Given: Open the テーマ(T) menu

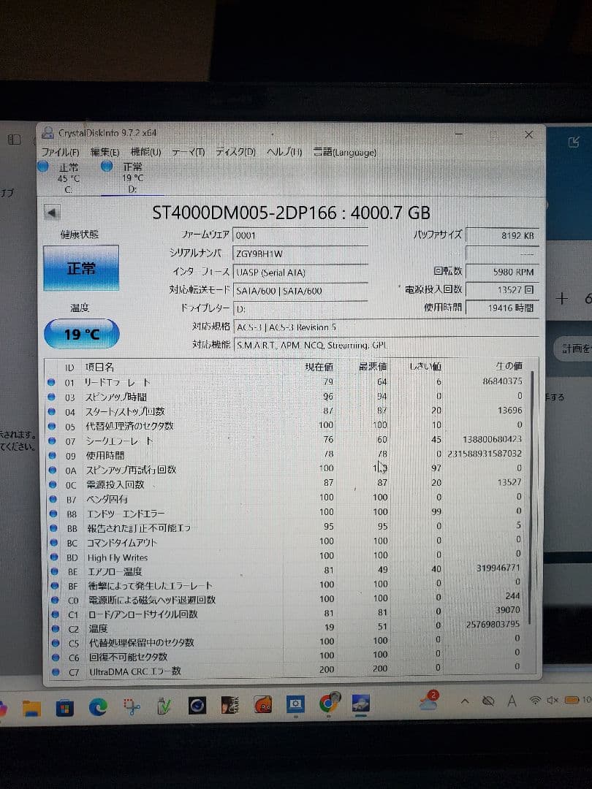Looking at the screenshot, I should point(189,152).
